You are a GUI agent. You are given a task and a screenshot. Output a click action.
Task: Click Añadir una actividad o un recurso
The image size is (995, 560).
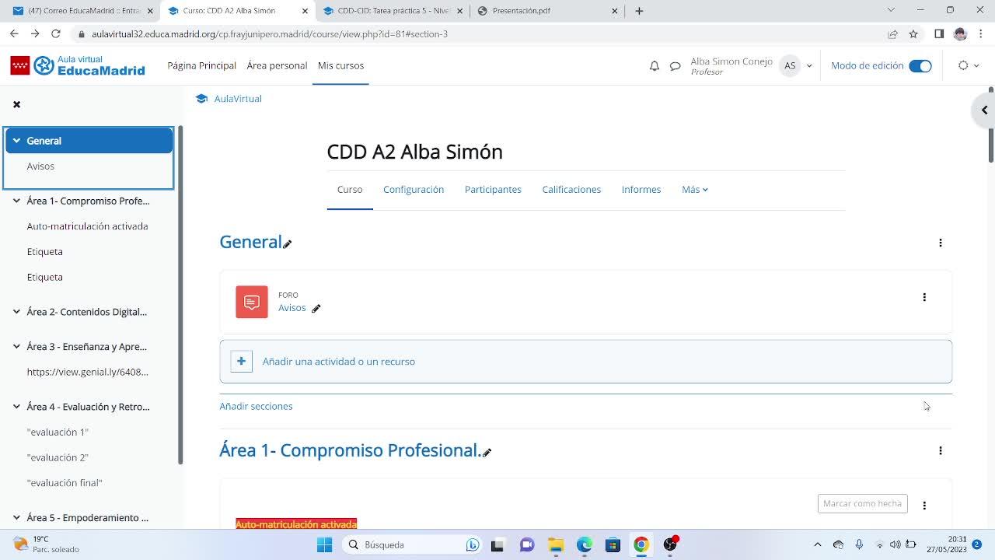tap(339, 362)
